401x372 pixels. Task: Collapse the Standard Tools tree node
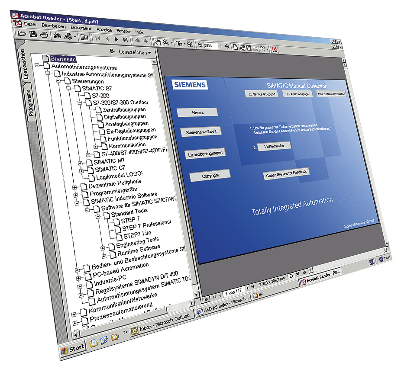pyautogui.click(x=98, y=216)
